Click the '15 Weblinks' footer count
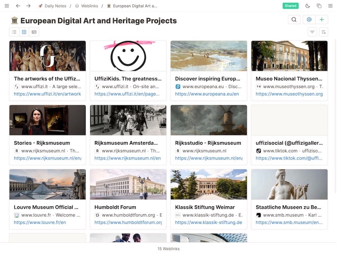This screenshot has height=255, width=337. [x=168, y=249]
